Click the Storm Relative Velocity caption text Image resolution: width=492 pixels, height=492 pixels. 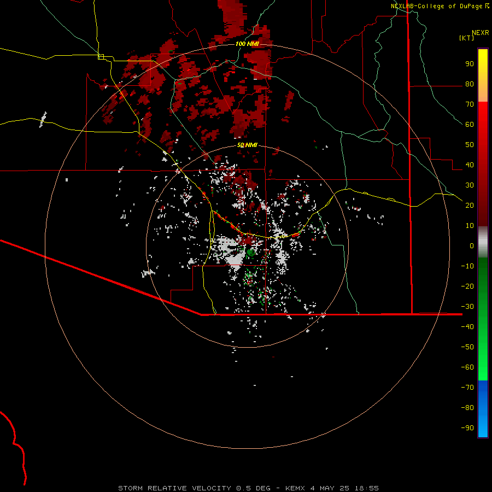[248, 488]
